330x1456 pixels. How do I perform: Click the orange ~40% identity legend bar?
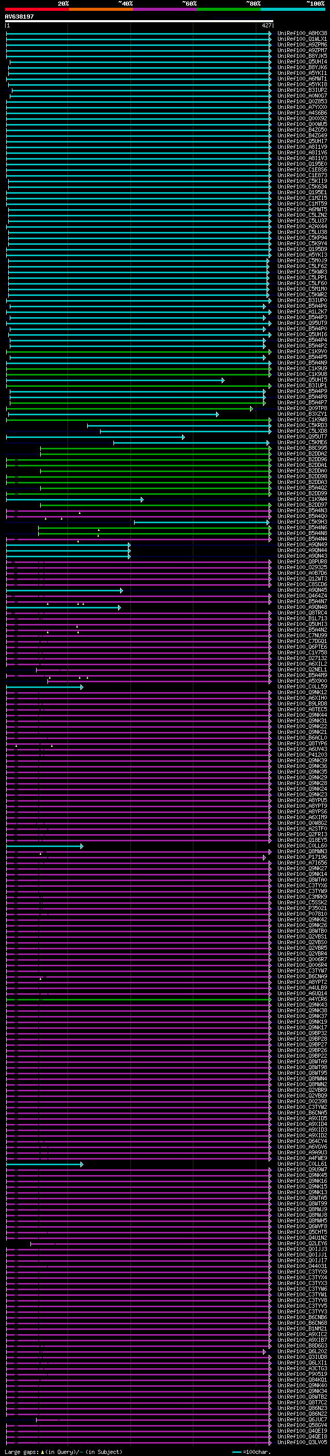(x=101, y=10)
